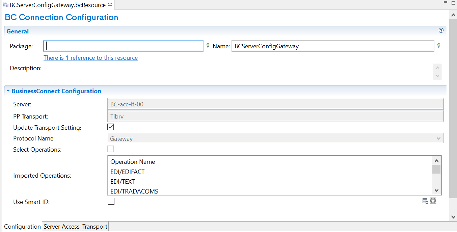The height and width of the screenshot is (232, 457).
Task: Click the lightbulb icon beside Name field
Action: [x=439, y=46]
